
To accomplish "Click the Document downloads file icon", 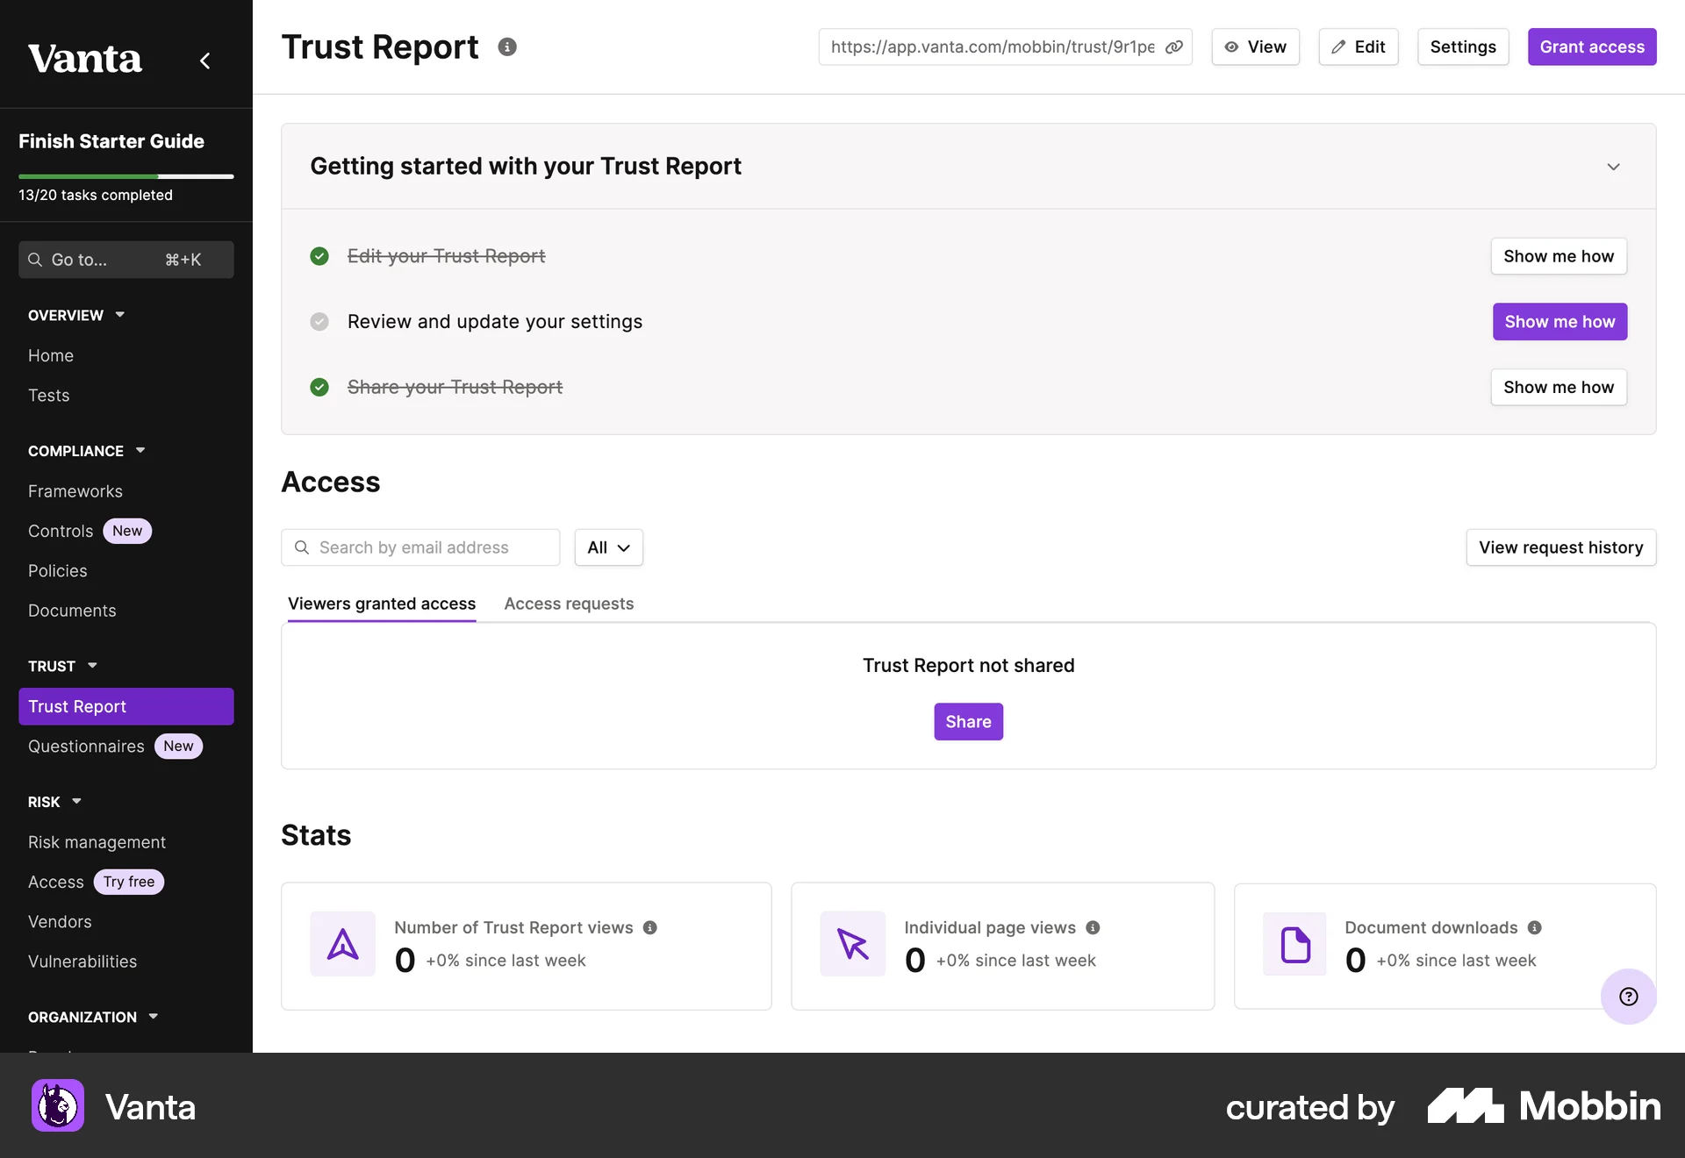I will [1294, 944].
